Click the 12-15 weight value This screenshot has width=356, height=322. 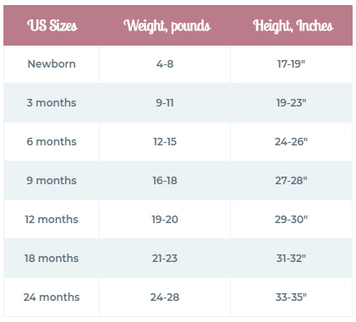tap(165, 142)
